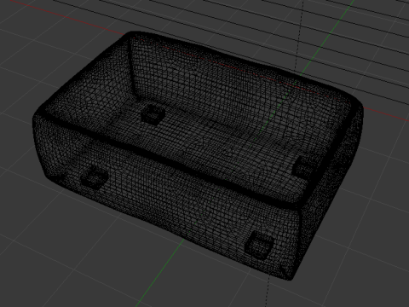Select the wireframe tray mesh object

[198, 156]
